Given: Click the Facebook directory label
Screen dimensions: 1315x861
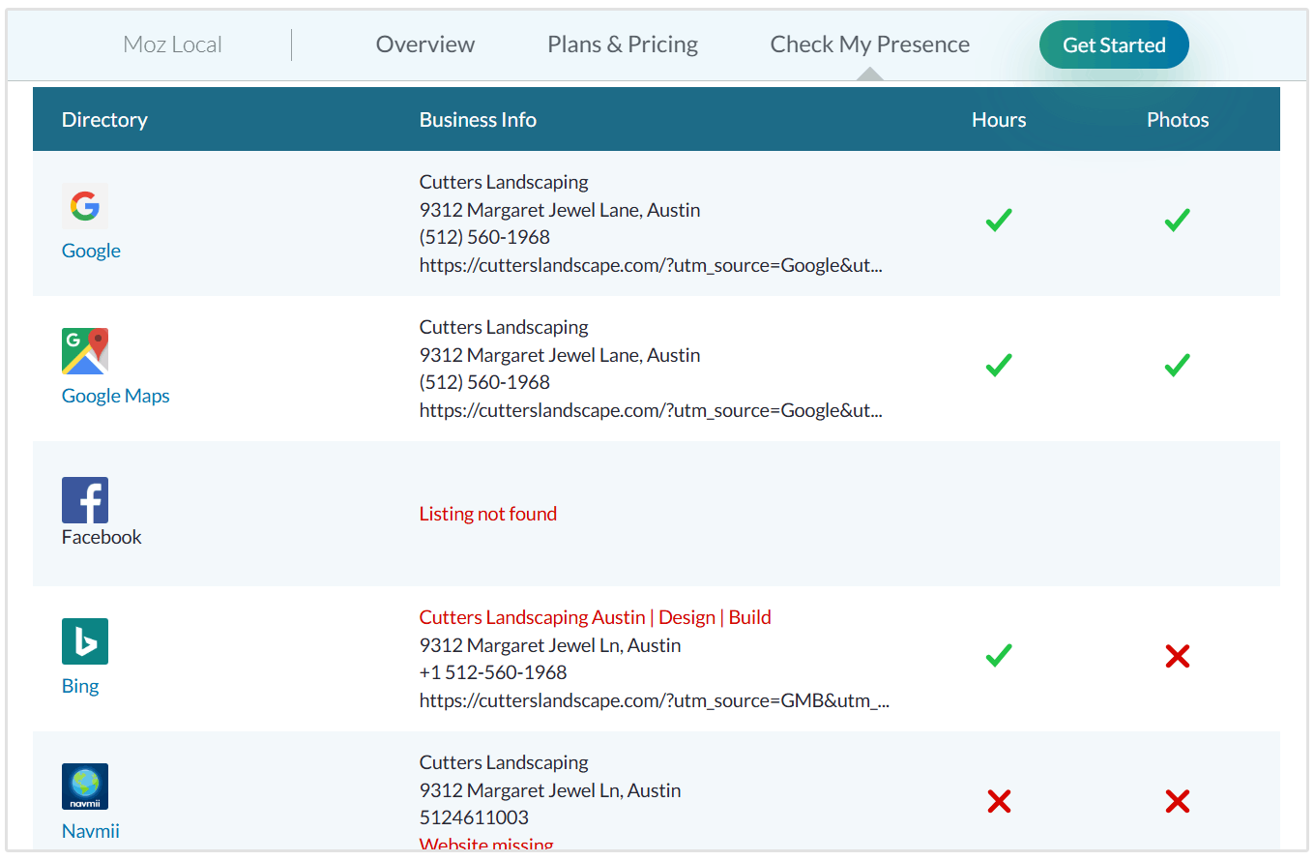Looking at the screenshot, I should point(102,537).
